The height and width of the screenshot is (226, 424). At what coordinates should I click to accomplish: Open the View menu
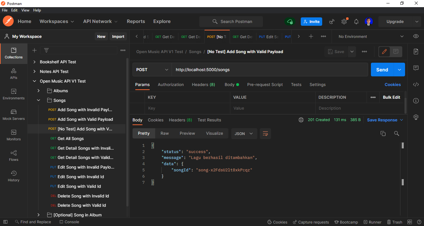click(x=25, y=10)
